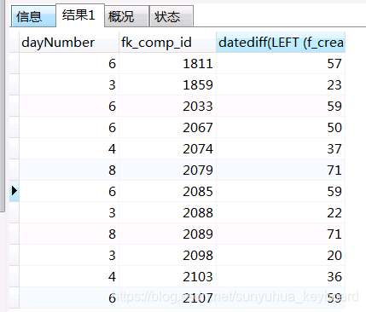Select fk_comp_id cell 2033

pyautogui.click(x=167, y=106)
